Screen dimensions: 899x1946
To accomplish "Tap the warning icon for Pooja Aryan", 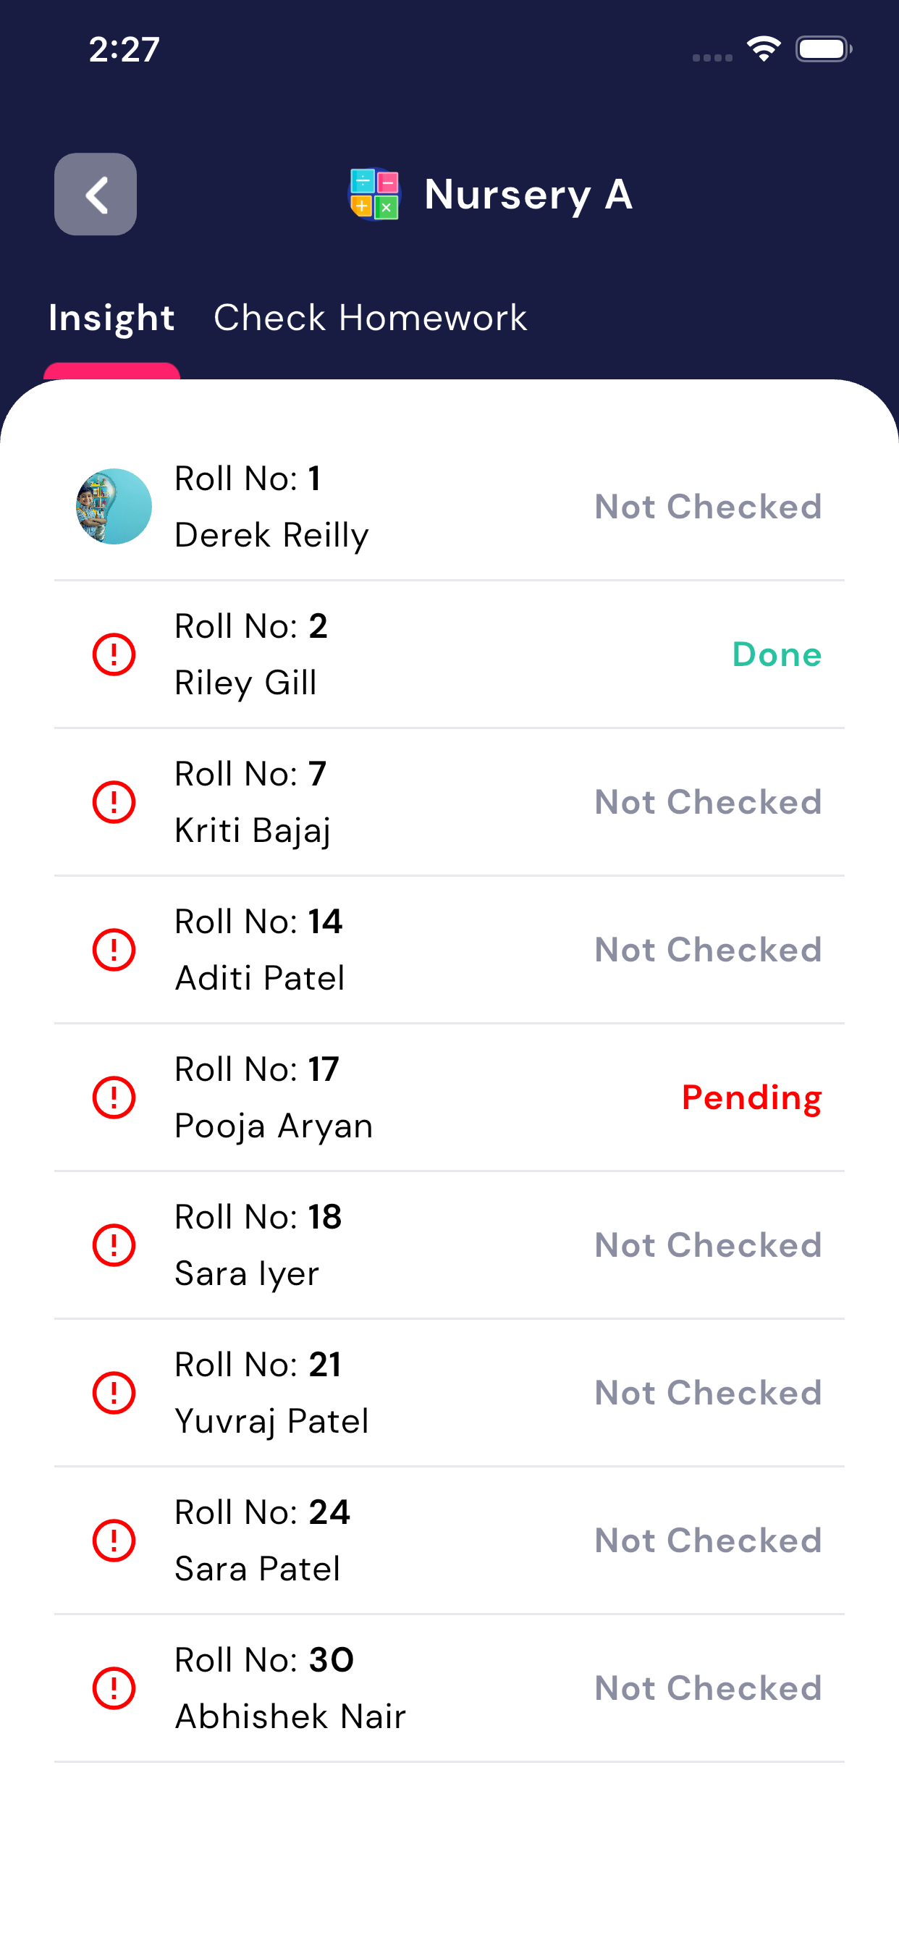I will point(114,1097).
